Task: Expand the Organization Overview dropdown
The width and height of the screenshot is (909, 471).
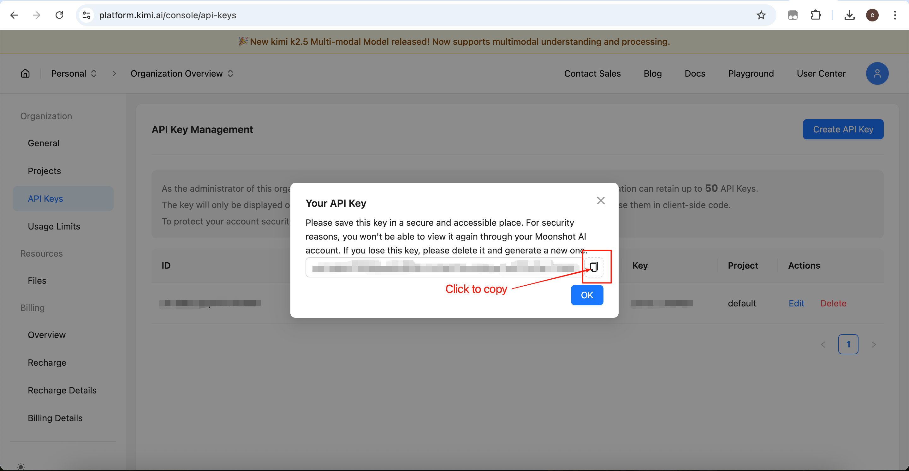Action: (182, 73)
